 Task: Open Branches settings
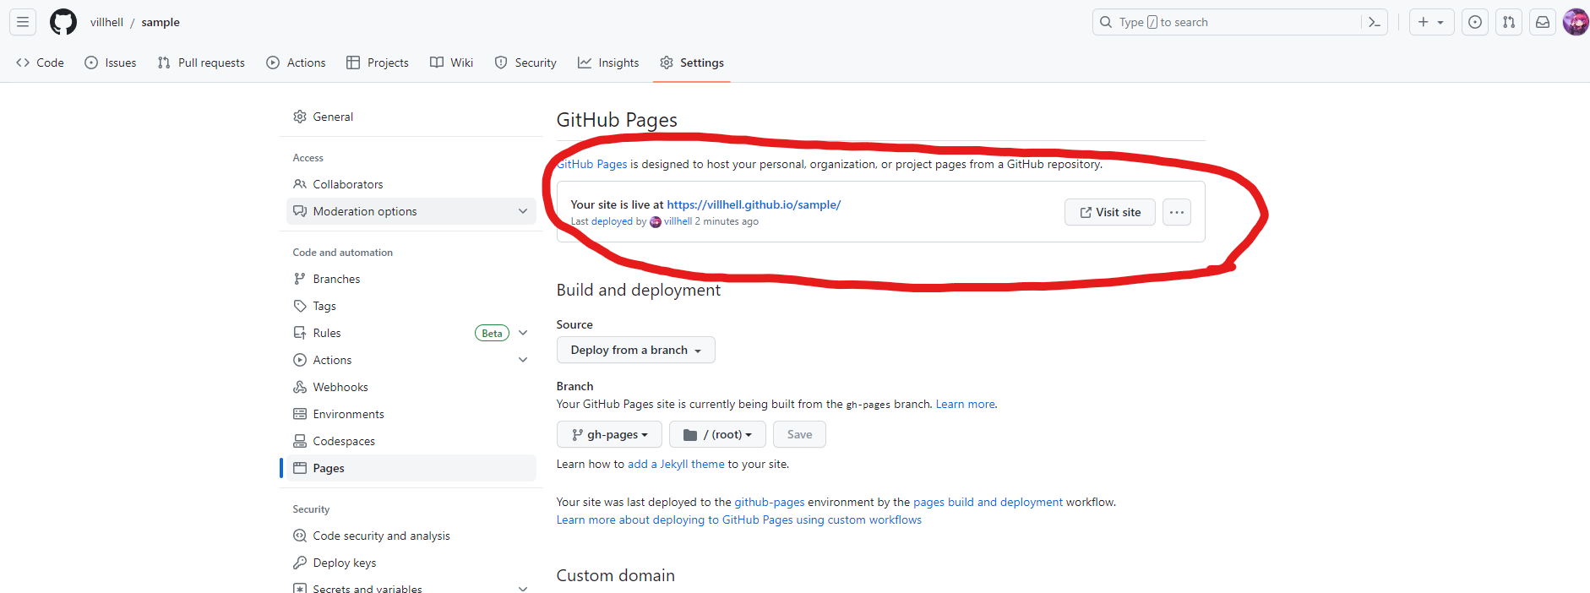click(411, 279)
